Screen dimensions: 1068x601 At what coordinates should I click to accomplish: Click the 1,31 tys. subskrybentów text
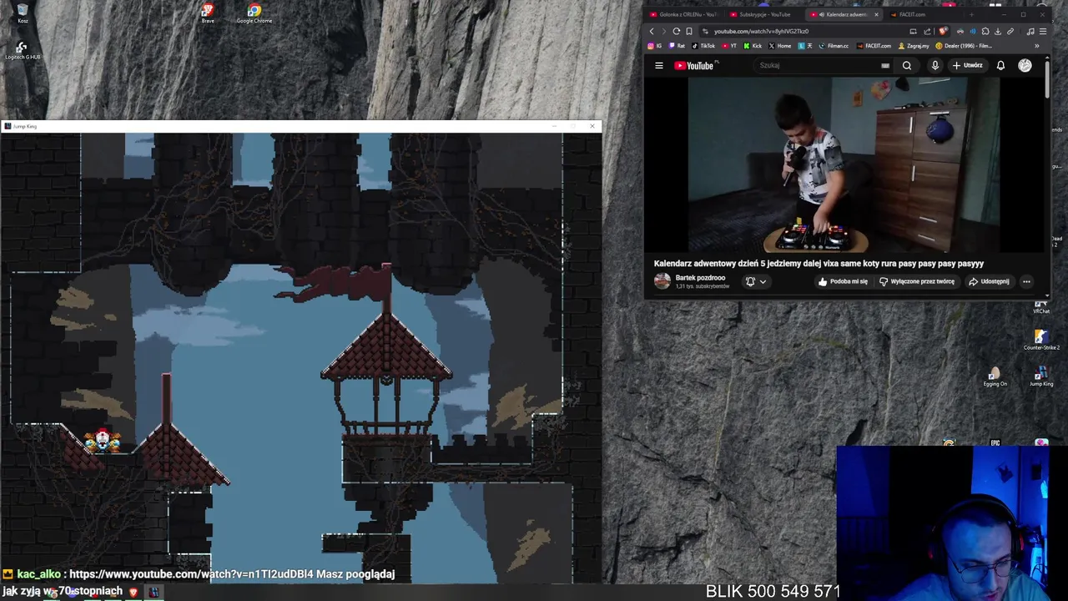pyautogui.click(x=703, y=286)
